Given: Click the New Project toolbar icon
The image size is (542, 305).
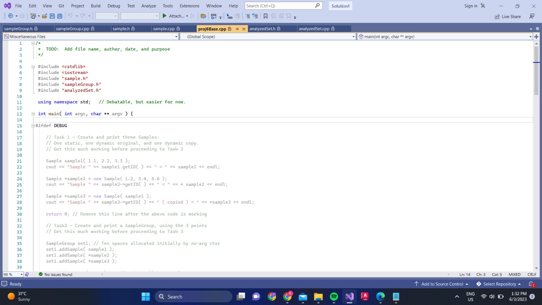Looking at the screenshot, I should point(33,16).
